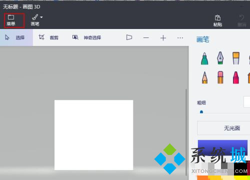250x180 pixels.
Task: Zoom in with the plus icon
Action: (163, 38)
